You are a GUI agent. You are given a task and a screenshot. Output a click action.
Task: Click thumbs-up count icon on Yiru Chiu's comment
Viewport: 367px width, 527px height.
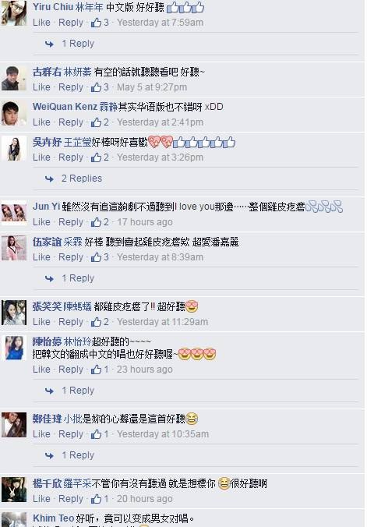pos(96,23)
